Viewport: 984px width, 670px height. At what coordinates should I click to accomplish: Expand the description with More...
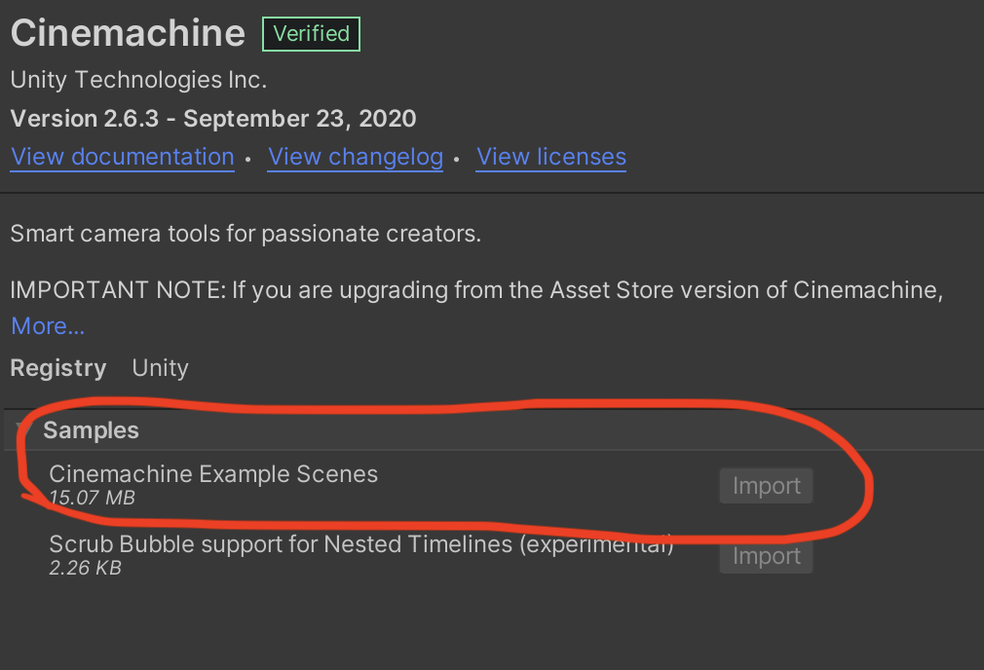[48, 326]
